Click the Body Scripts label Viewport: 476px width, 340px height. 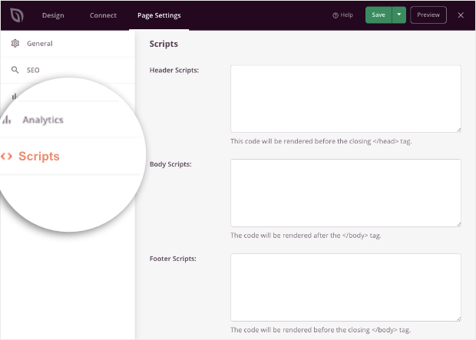click(170, 164)
